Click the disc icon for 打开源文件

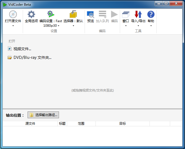coord(13,14)
